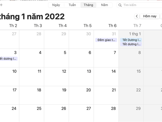This screenshot has width=162, height=122.
Task: Click the tháng 1 năm 2022 title
Action: (32, 17)
